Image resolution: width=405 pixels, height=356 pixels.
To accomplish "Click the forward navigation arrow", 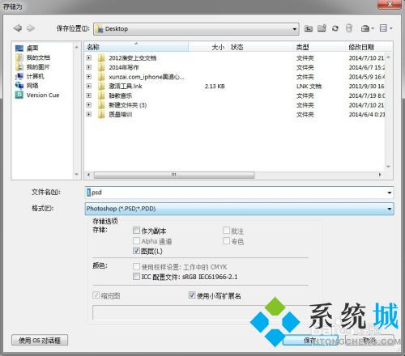I will (31, 28).
